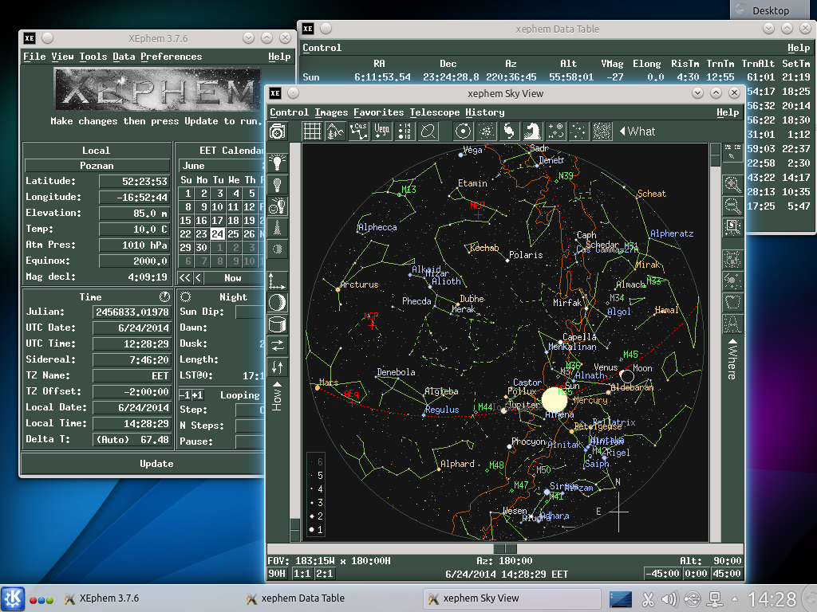
Task: Toggle the coordinate grid icon in Sky View
Action: [312, 131]
